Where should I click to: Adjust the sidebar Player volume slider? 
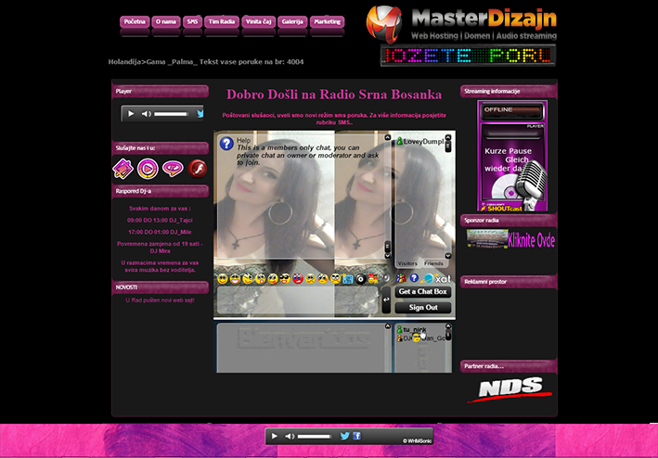pos(171,114)
